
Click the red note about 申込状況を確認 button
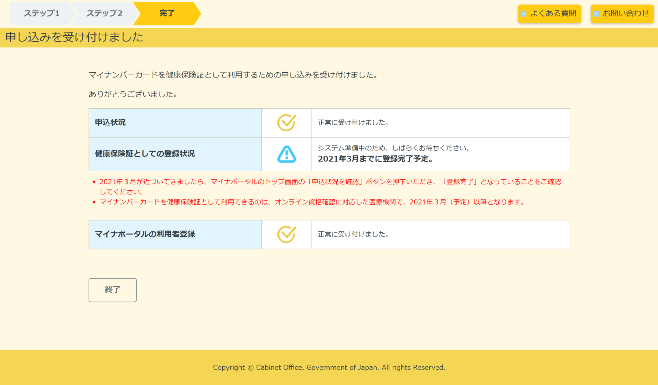330,187
